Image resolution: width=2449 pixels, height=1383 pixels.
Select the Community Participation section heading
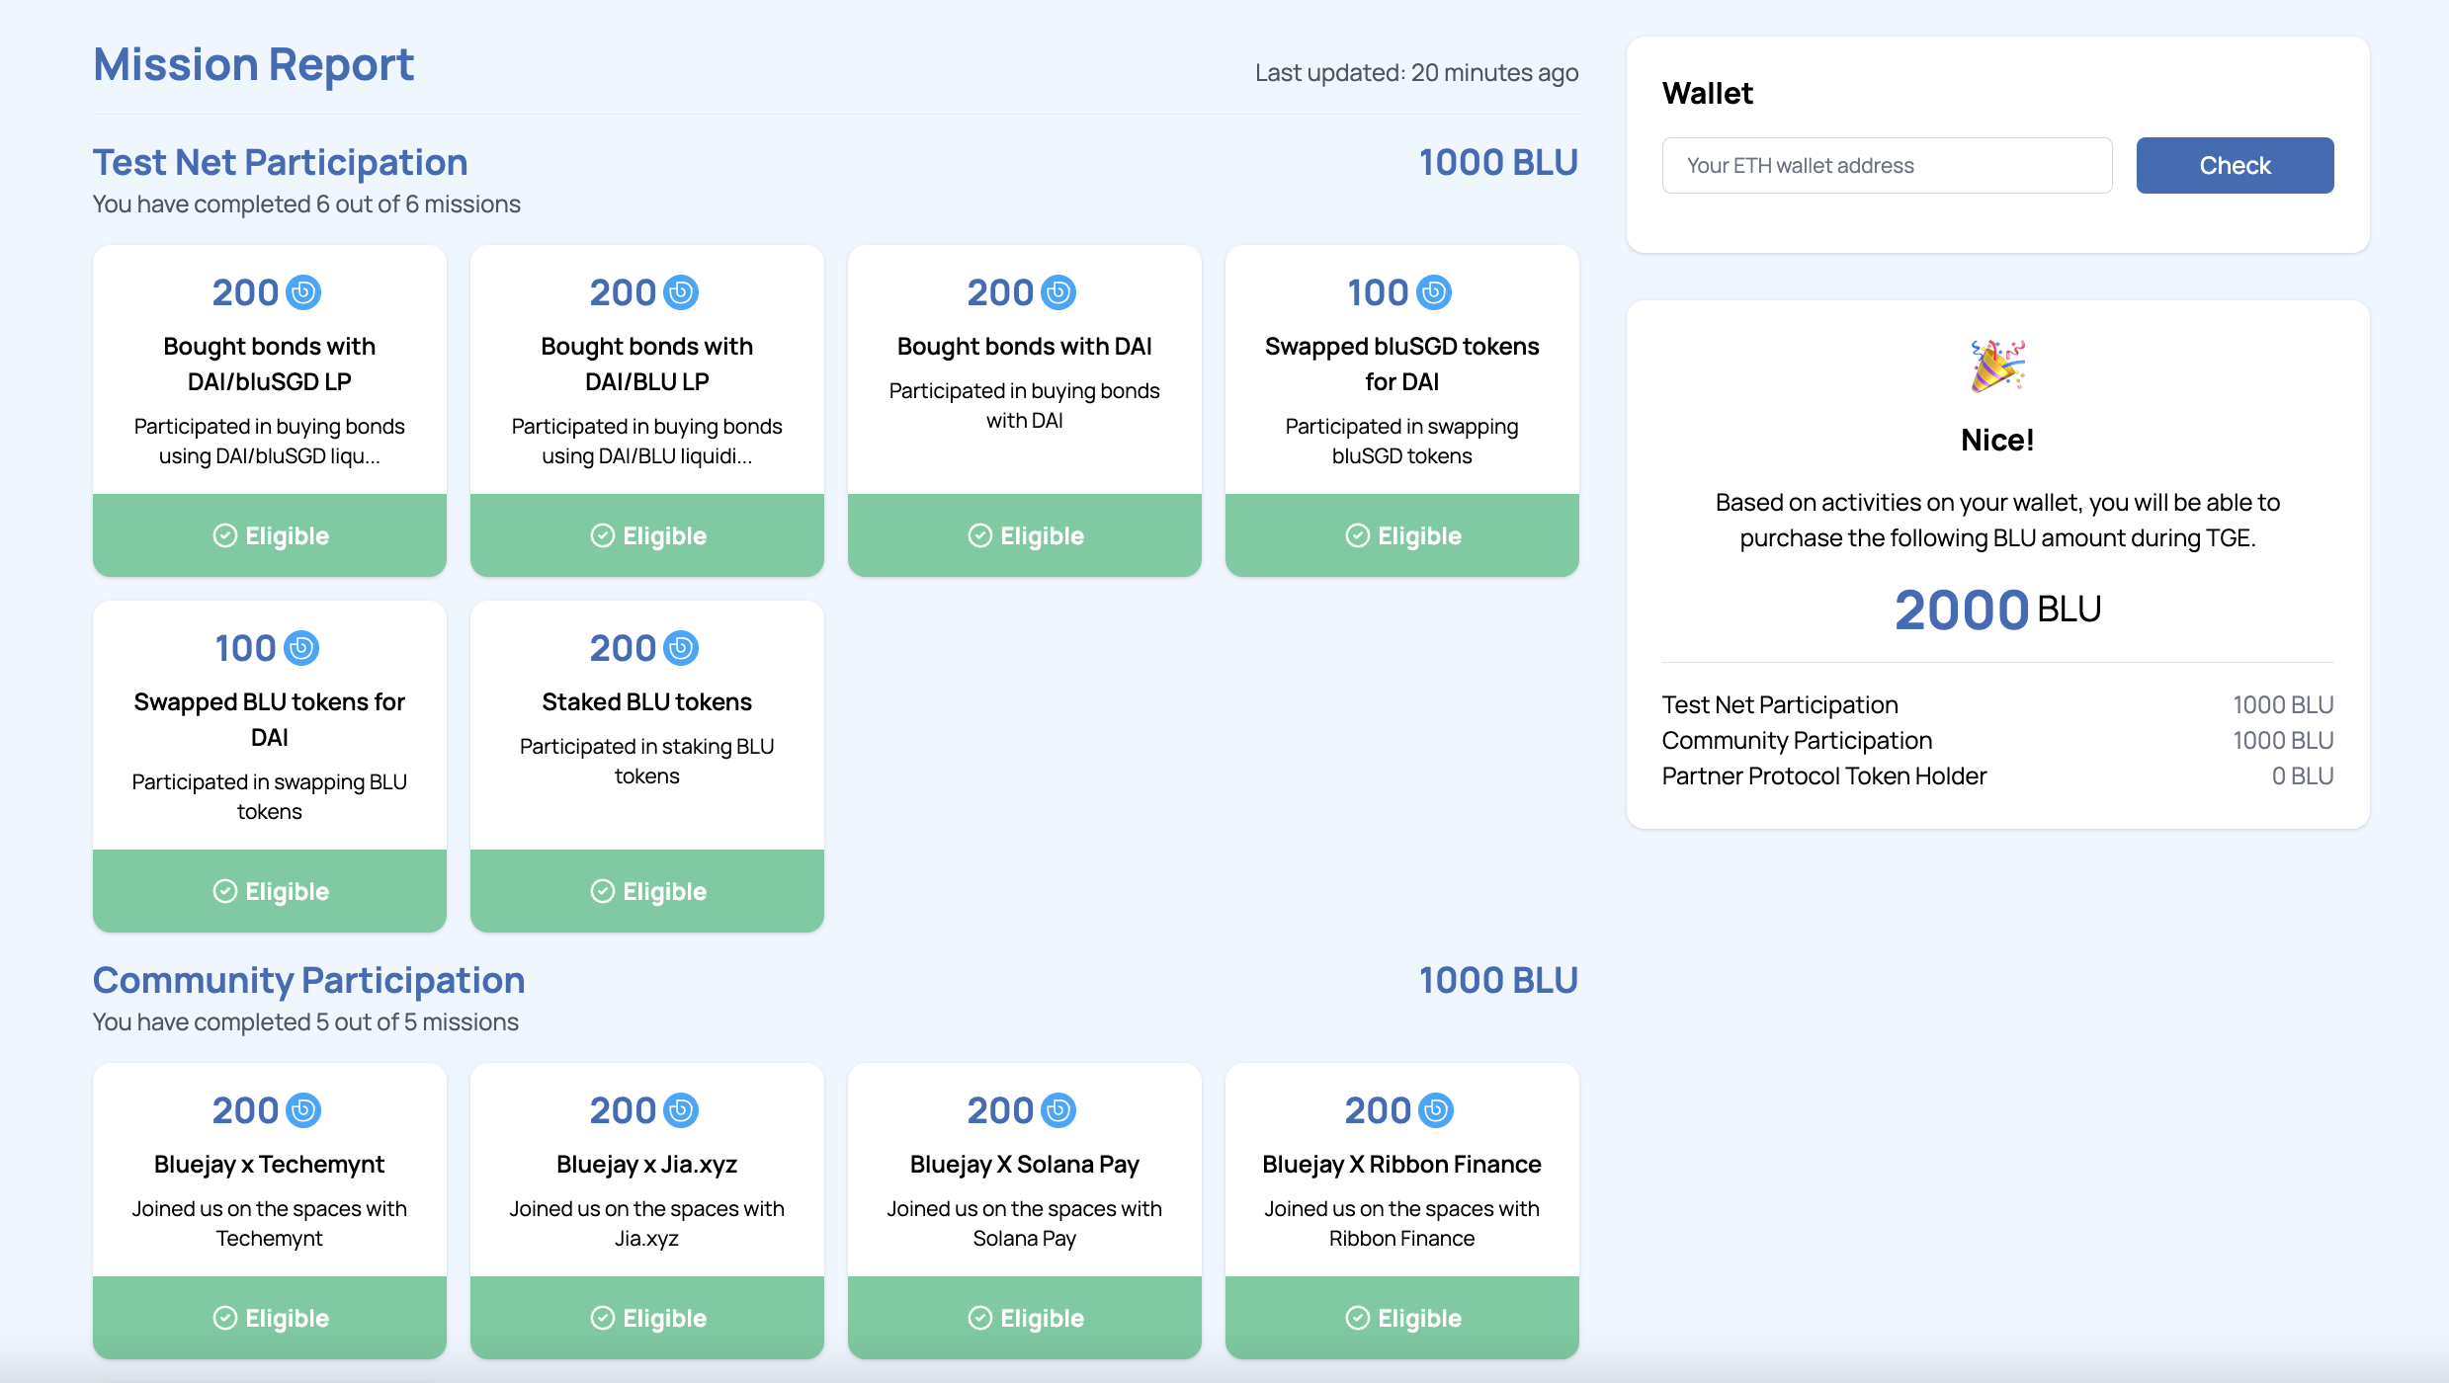click(x=308, y=980)
